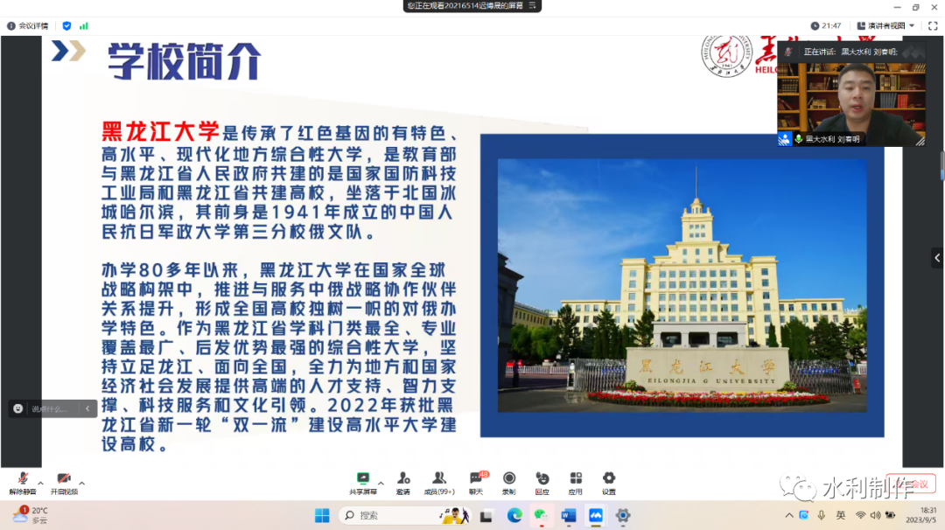Click the meeting timer 21:47
This screenshot has height=530, width=945.
pos(826,26)
